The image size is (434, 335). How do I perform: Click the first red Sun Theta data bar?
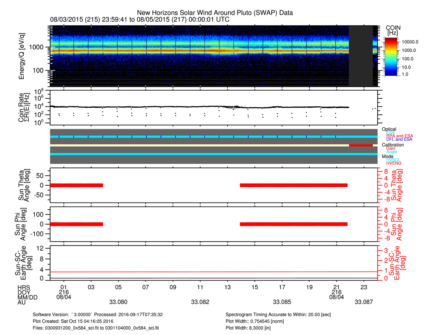pyautogui.click(x=76, y=185)
